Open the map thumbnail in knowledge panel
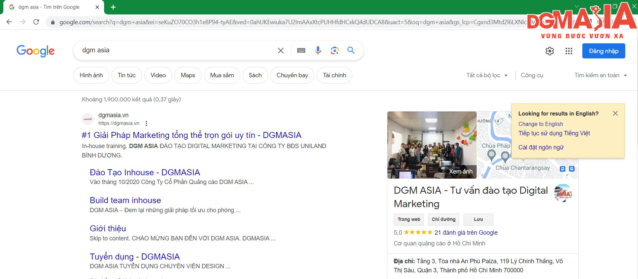This screenshot has height=279, width=638. pos(527,145)
